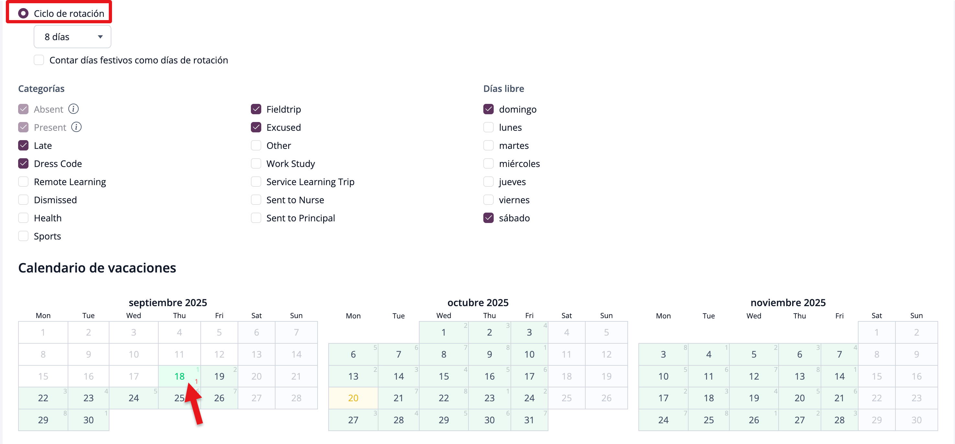This screenshot has height=444, width=955.
Task: Check the Work Study category
Action: click(x=256, y=163)
